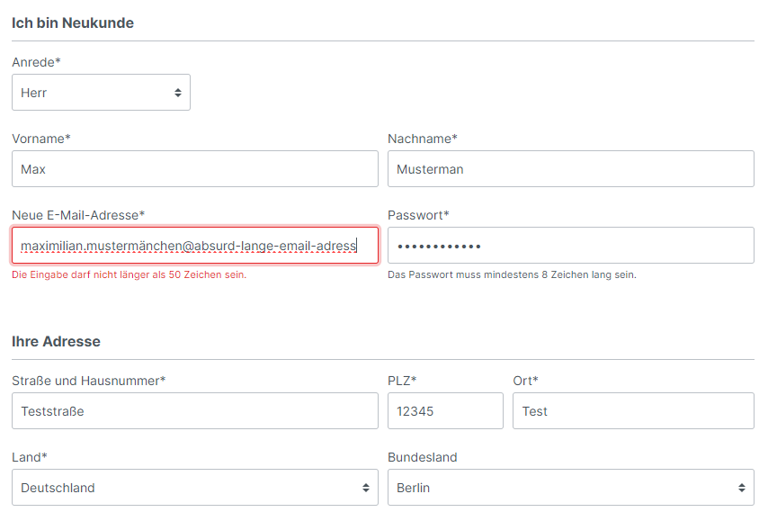Click the 'Passwort*' label
The height and width of the screenshot is (521, 768).
pyautogui.click(x=418, y=215)
